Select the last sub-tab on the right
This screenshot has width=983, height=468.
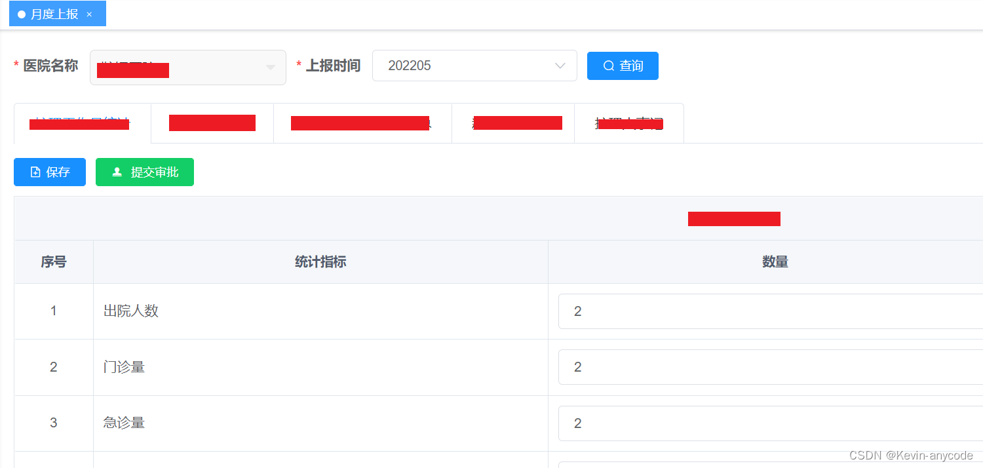[x=629, y=123]
